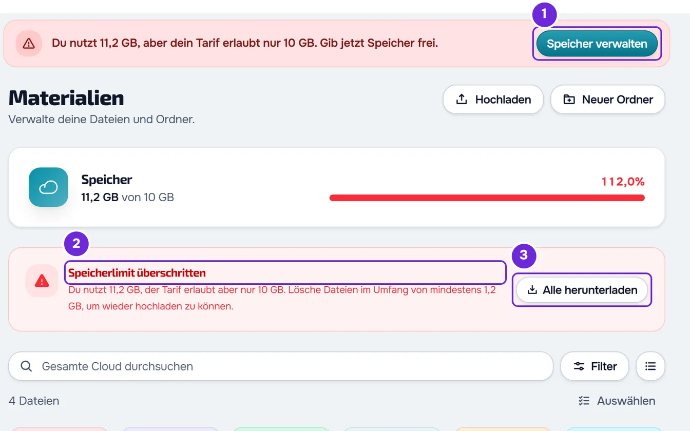Image resolution: width=690 pixels, height=431 pixels.
Task: Click the Speicherlimit überschritten heading
Action: (137, 273)
